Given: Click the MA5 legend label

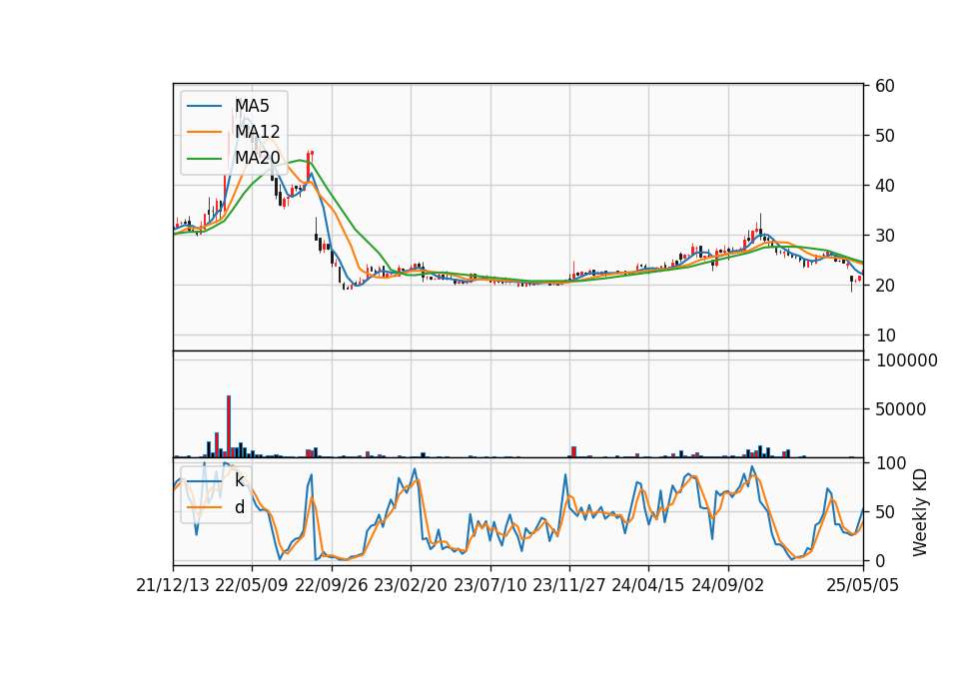Looking at the screenshot, I should [252, 106].
